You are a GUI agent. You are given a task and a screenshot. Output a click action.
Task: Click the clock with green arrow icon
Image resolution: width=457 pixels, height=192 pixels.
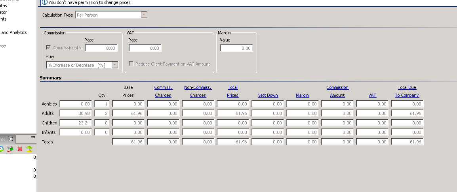pos(2,149)
